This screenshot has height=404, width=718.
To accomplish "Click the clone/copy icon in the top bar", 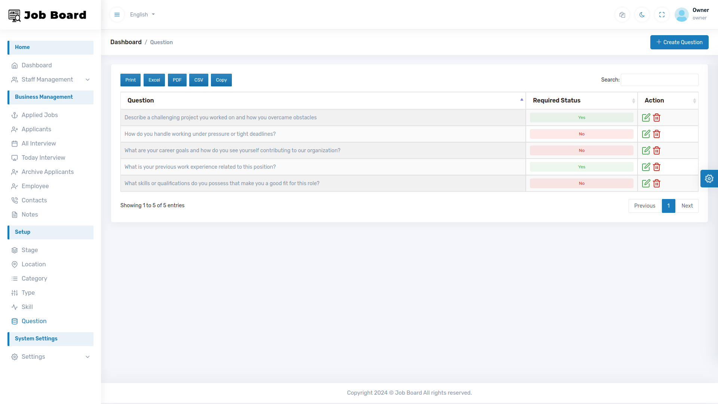I will [x=622, y=15].
